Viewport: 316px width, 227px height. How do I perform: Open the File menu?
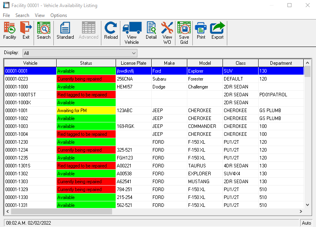tap(6, 15)
